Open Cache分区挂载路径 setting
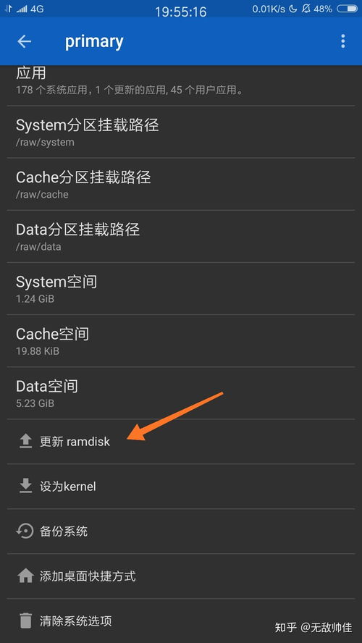This screenshot has height=643, width=362. pyautogui.click(x=181, y=184)
